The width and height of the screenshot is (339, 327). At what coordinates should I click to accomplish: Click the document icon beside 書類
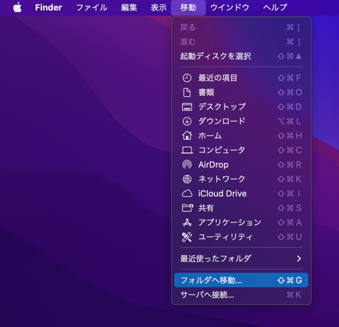[187, 93]
